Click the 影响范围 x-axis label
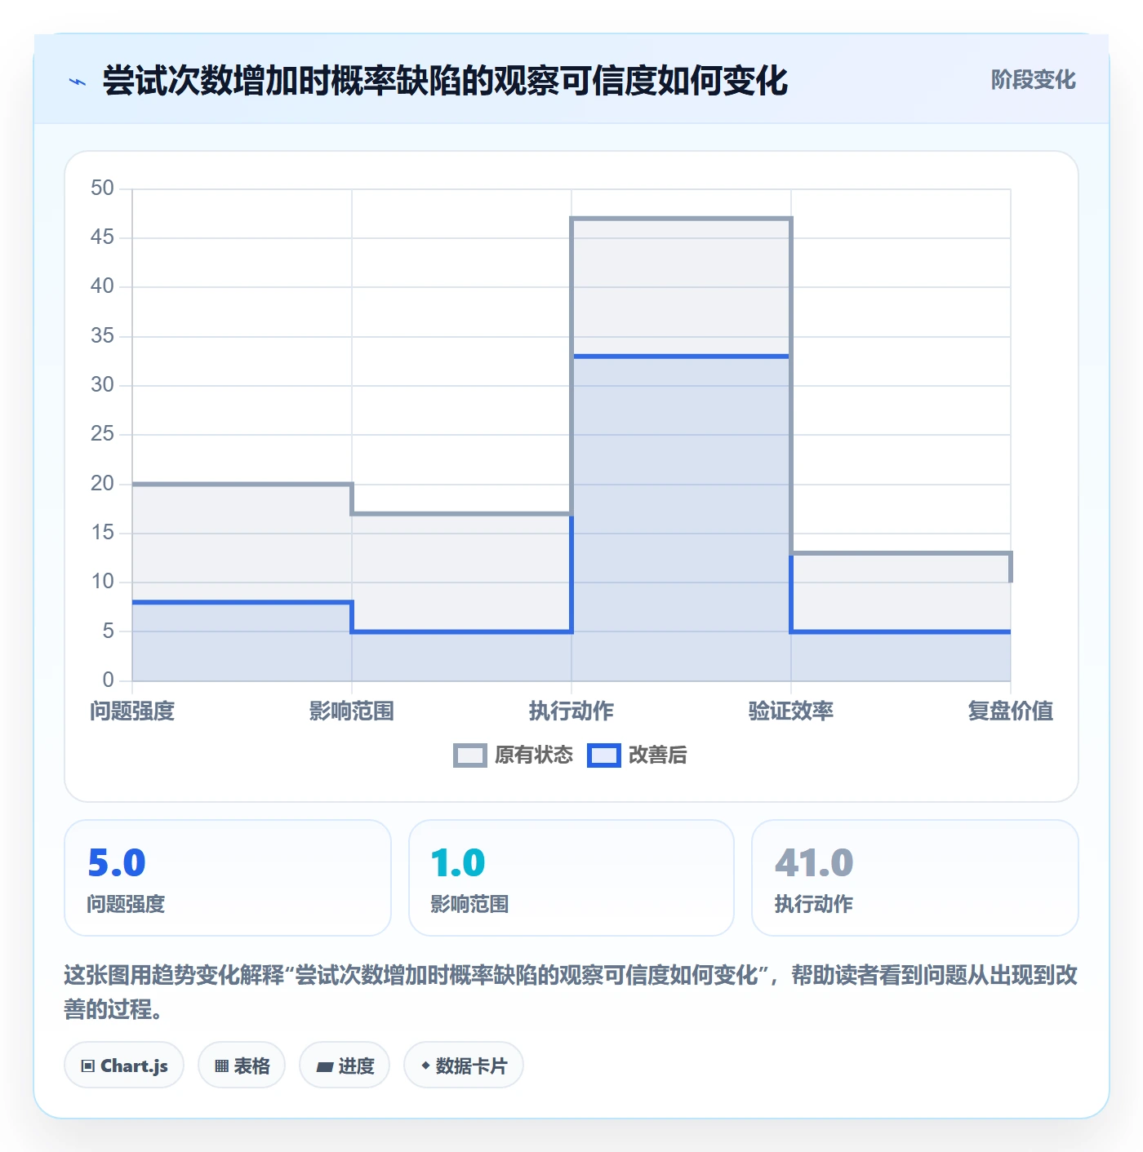Viewport: 1143px width, 1152px height. (x=352, y=711)
